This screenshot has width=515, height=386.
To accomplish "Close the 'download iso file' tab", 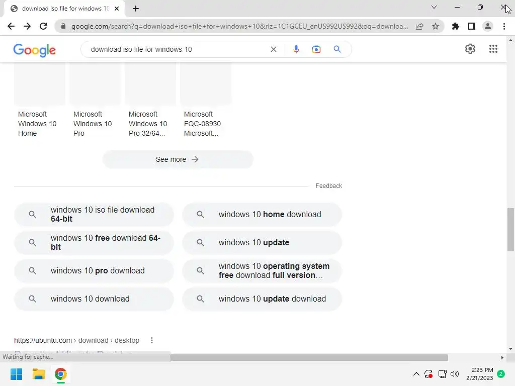I will 117,9.
